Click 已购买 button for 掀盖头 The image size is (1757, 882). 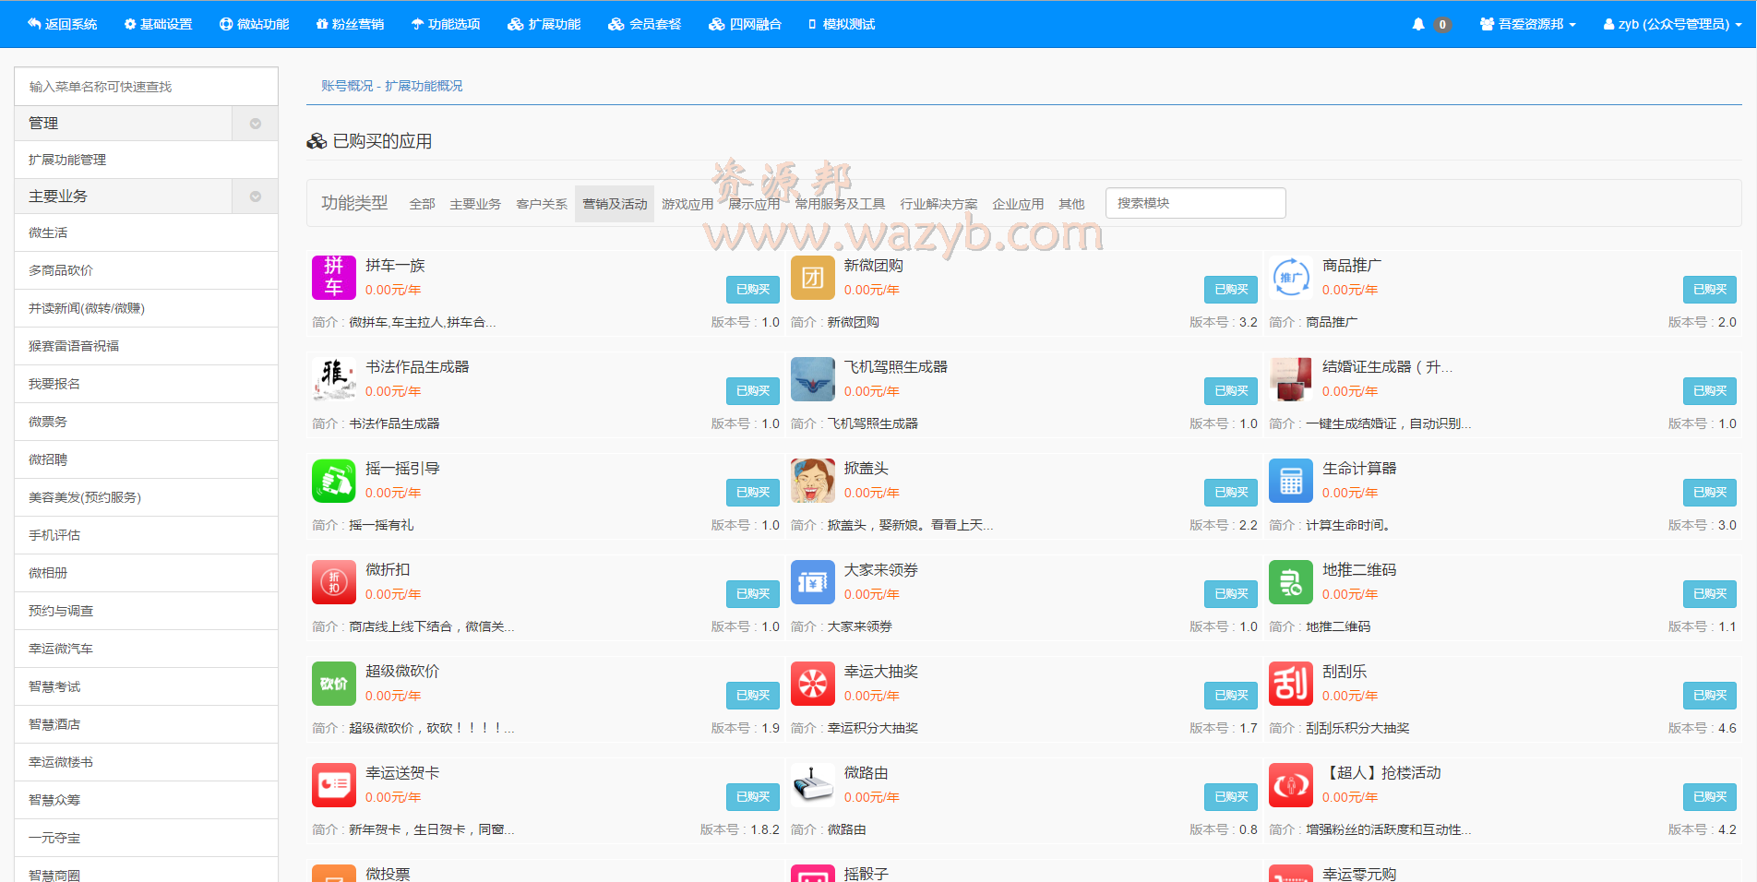pos(1231,492)
